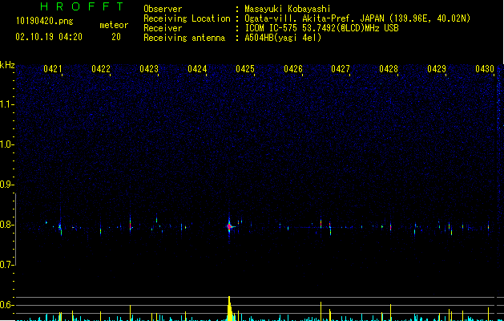Click the 0.6 frequency axis label

click(7, 305)
